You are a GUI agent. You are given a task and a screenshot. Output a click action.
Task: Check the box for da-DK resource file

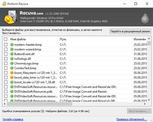(6, 87)
